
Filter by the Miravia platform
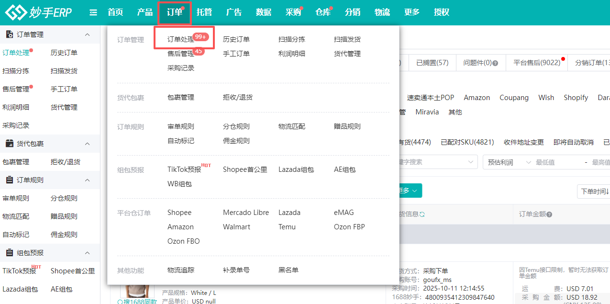tap(427, 112)
